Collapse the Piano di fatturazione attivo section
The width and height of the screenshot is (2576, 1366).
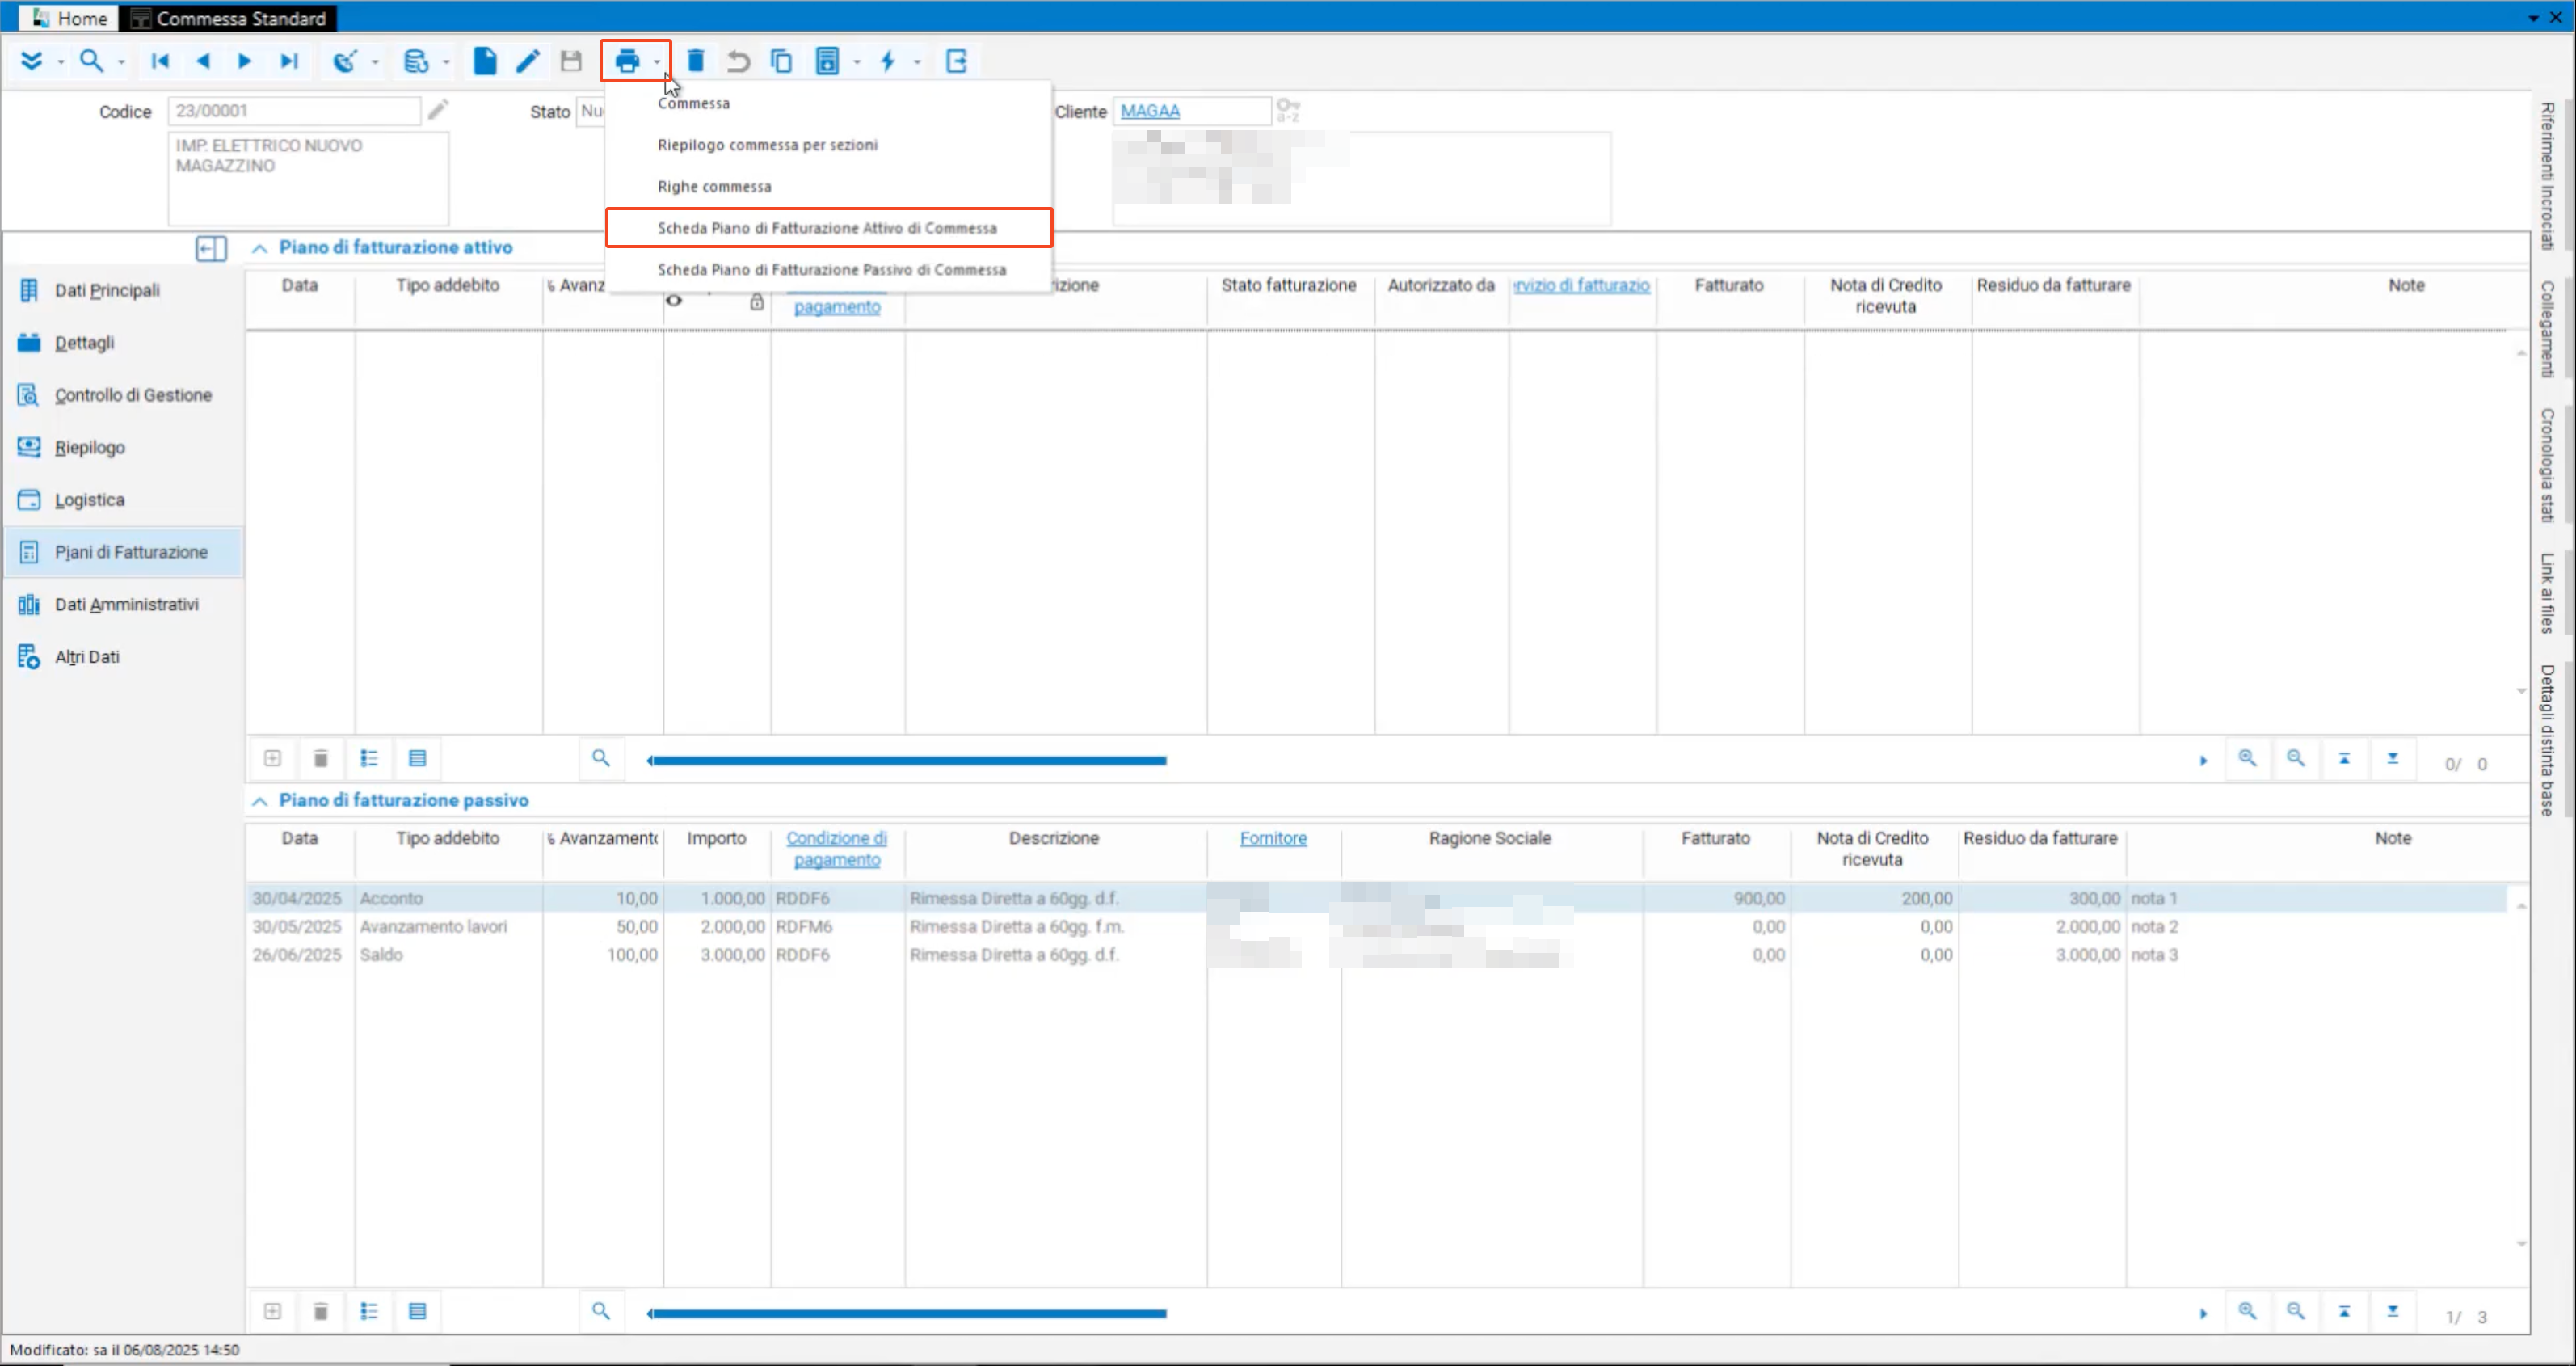260,248
